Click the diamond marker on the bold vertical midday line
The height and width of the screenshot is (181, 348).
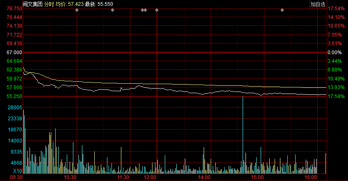pyautogui.click(x=157, y=10)
